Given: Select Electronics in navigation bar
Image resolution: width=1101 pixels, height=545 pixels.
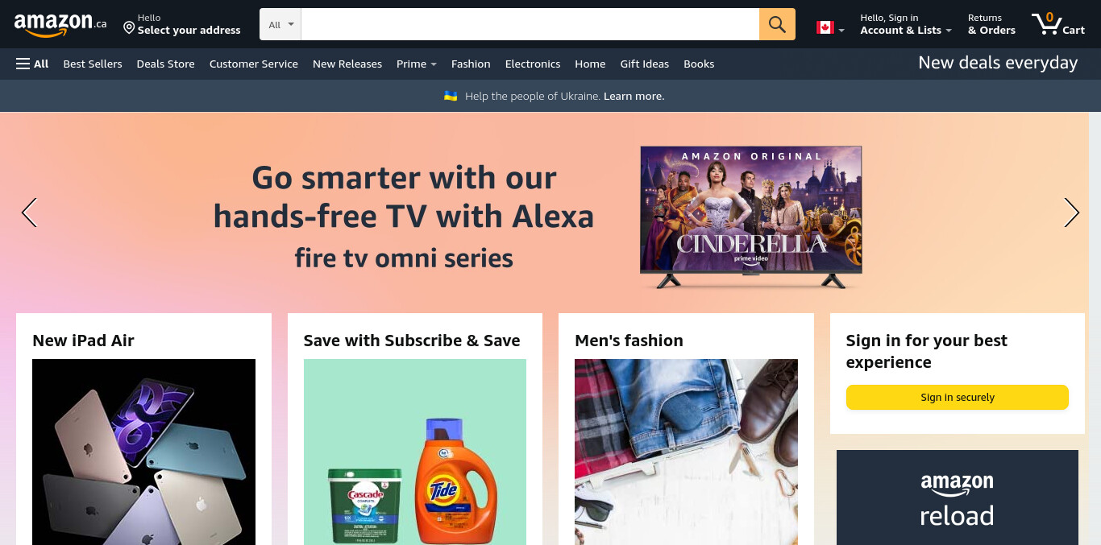Looking at the screenshot, I should 533,64.
